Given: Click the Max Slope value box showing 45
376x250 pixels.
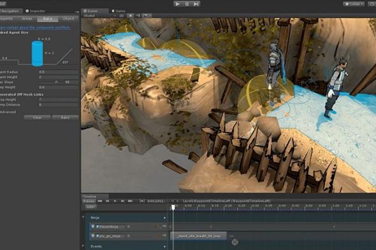Looking at the screenshot, I should (71, 82).
